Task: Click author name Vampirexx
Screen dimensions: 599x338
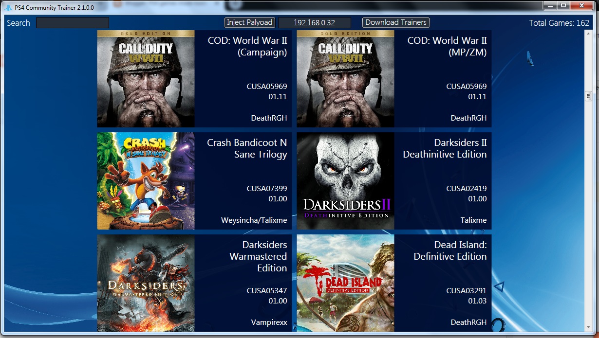Action: (269, 322)
